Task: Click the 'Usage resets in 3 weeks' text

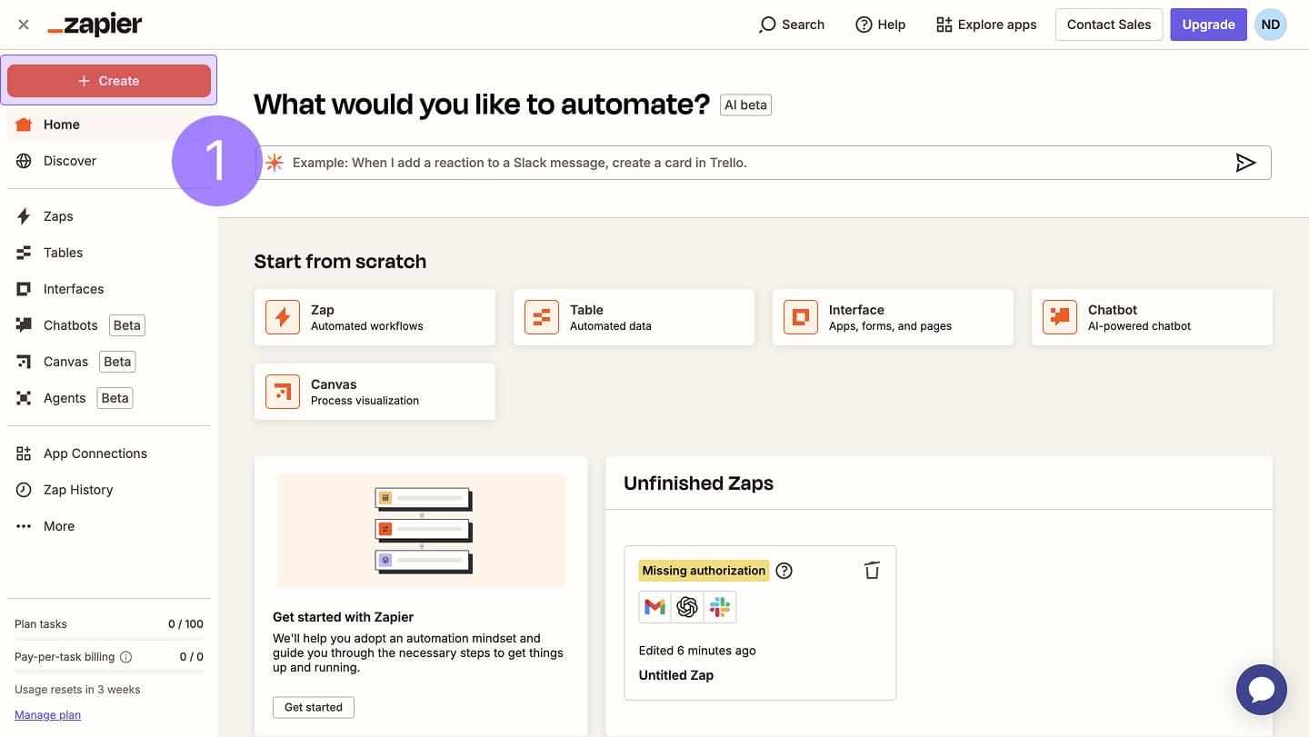Action: click(x=77, y=690)
